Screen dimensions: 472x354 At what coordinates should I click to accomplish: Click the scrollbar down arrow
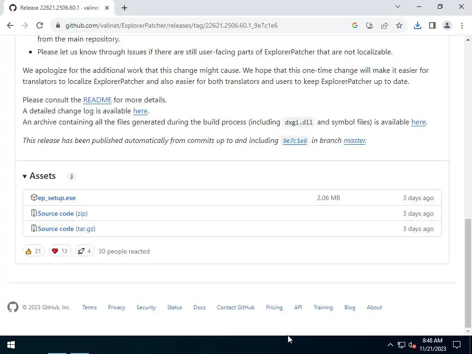468,331
